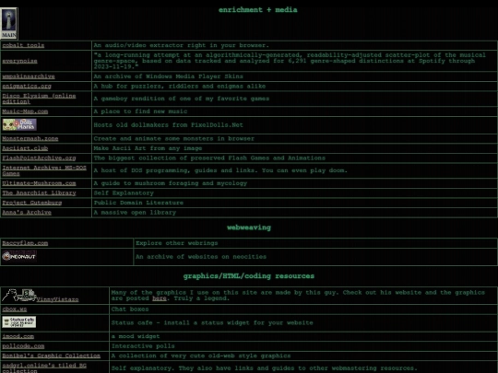
Task: Click 'Make Ascii Art from any image' text
Action: pos(148,148)
